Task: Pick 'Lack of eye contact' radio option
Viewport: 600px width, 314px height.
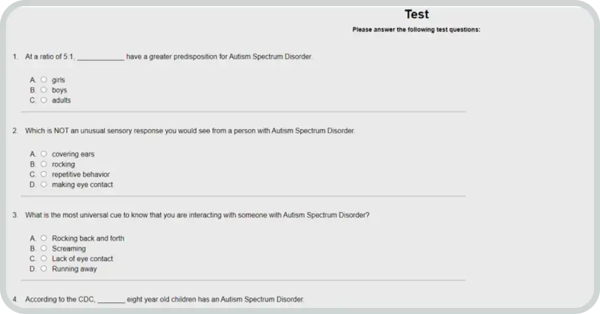Action: pos(44,259)
